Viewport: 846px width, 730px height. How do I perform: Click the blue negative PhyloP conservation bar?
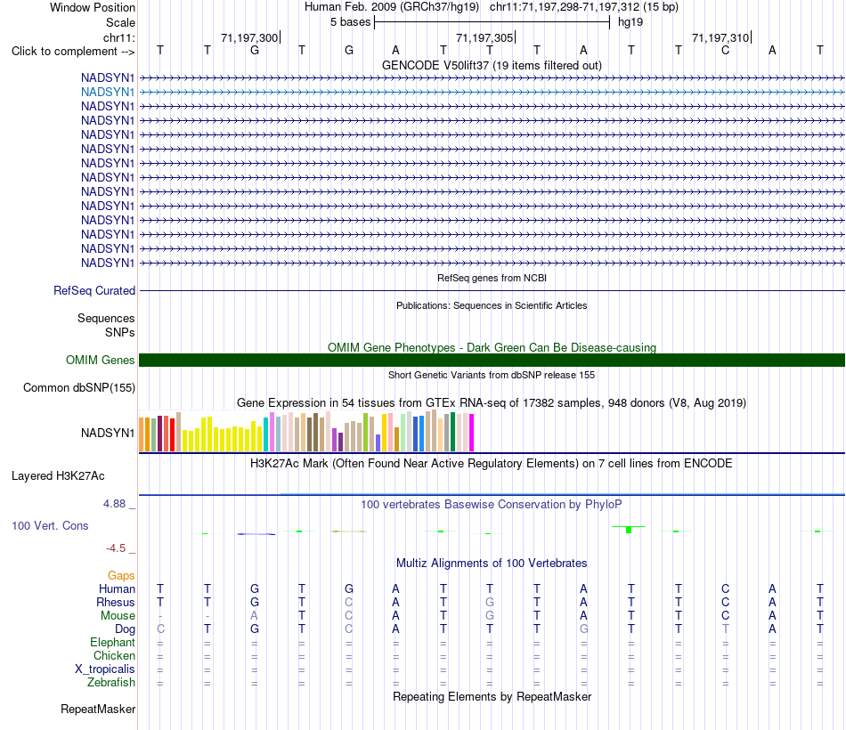click(x=256, y=534)
